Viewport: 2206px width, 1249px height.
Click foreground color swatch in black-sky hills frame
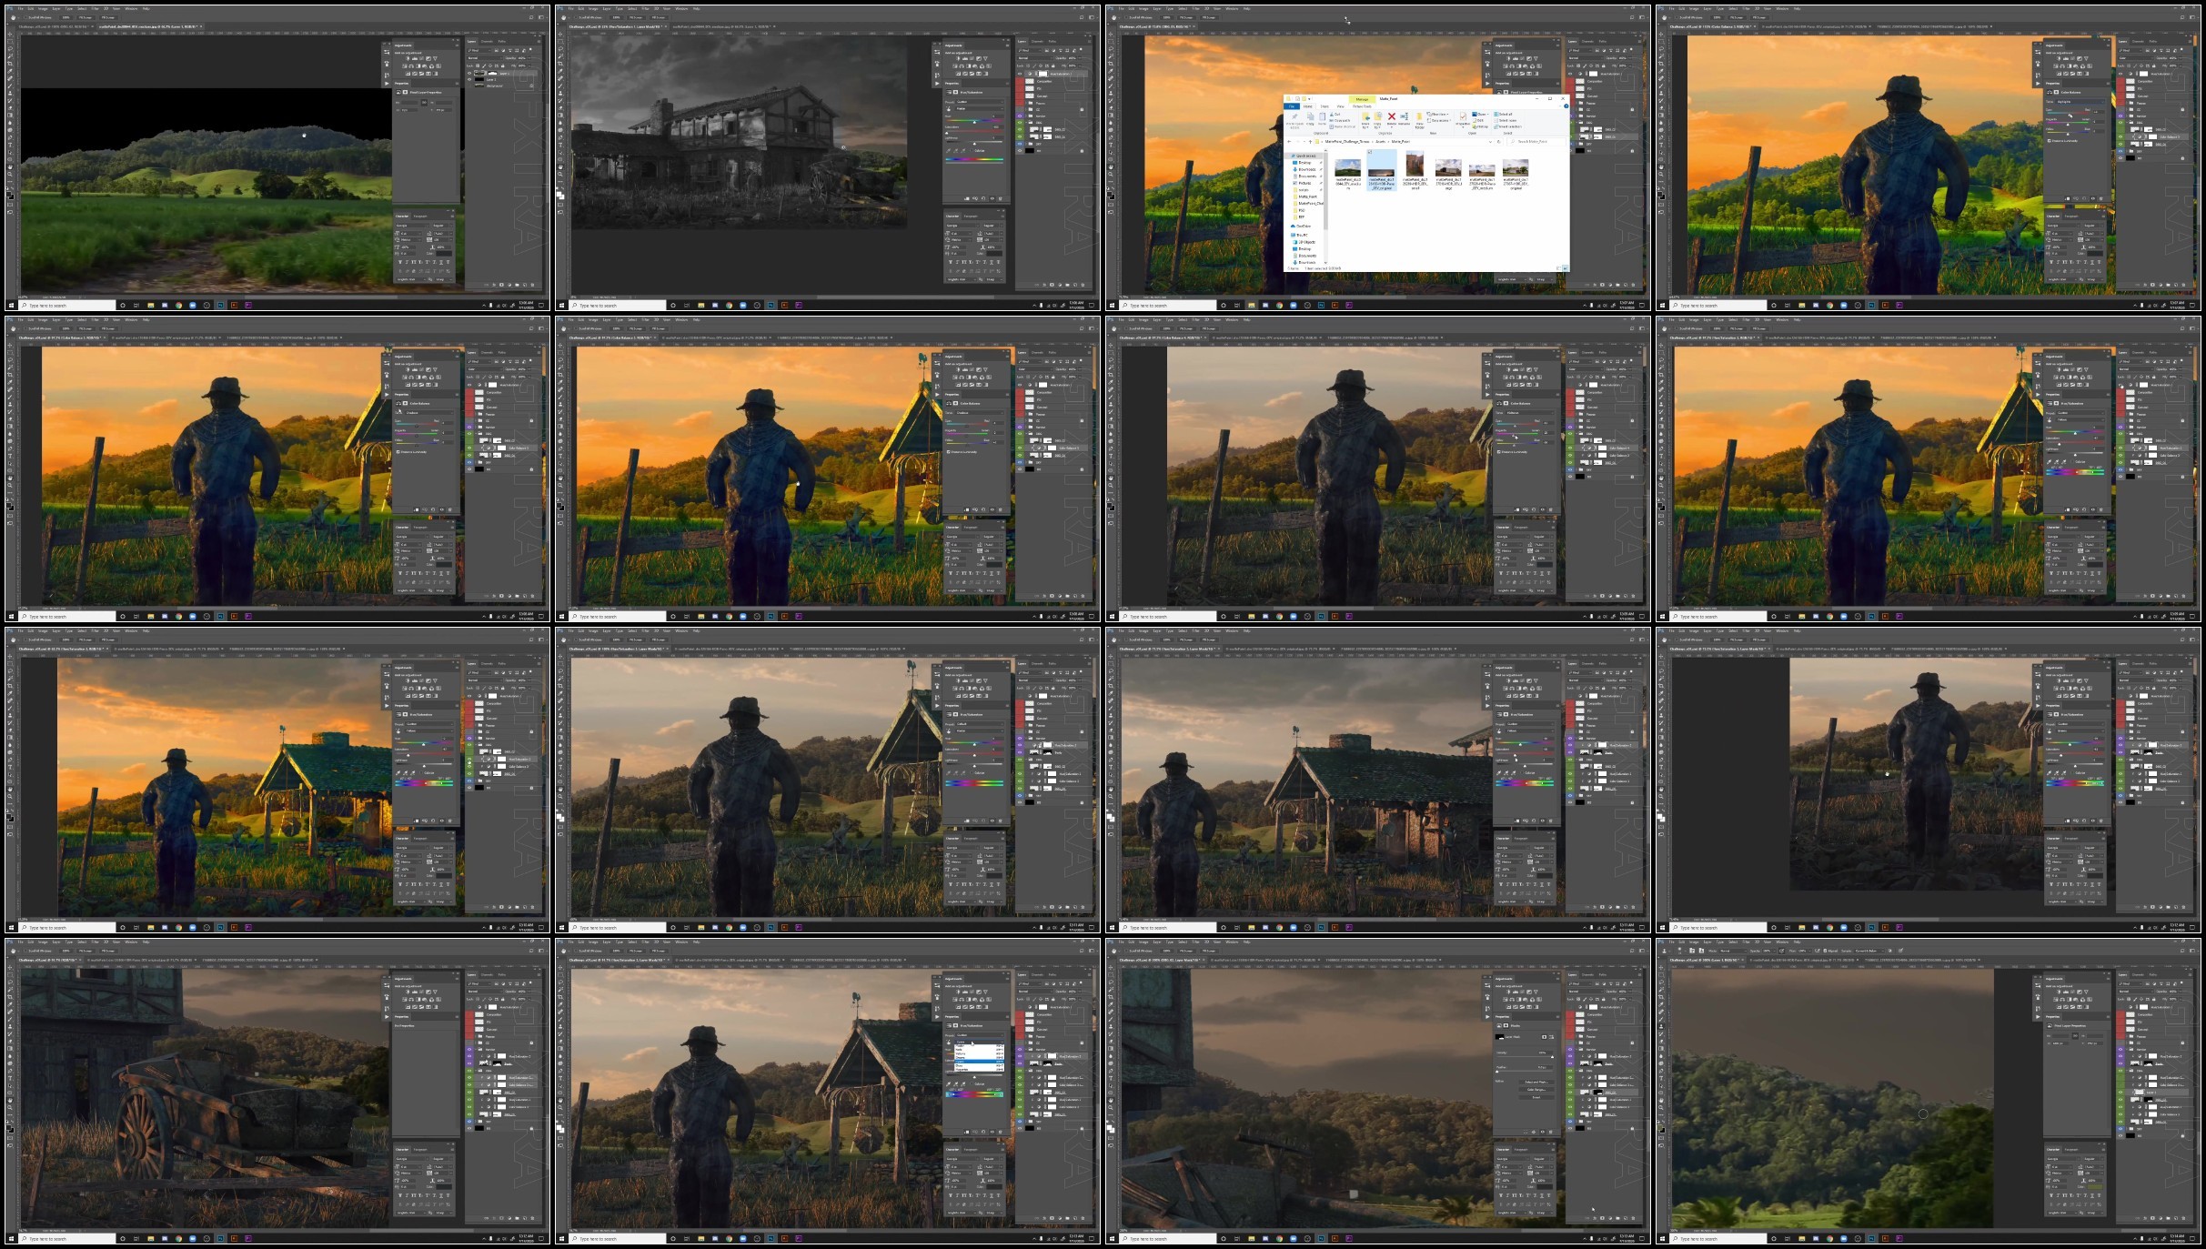[x=8, y=194]
